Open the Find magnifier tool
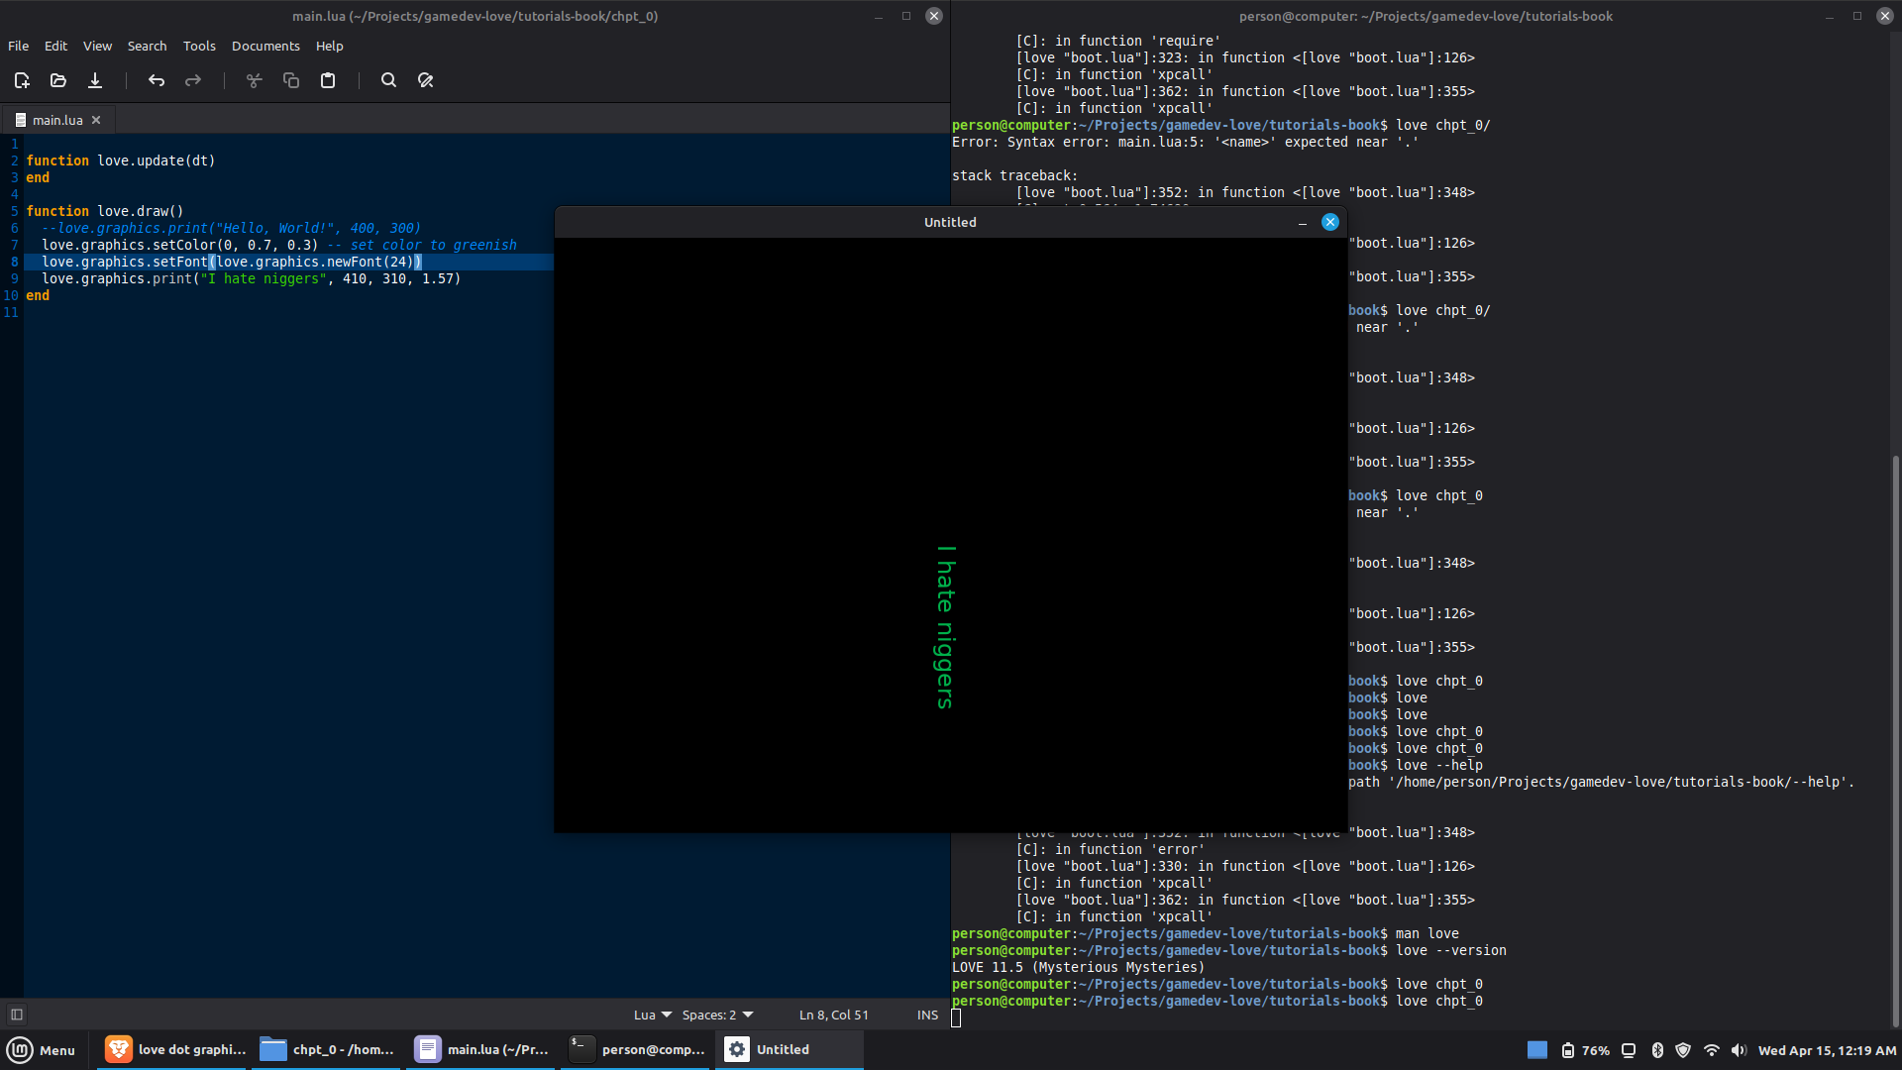The height and width of the screenshot is (1070, 1902). point(388,80)
